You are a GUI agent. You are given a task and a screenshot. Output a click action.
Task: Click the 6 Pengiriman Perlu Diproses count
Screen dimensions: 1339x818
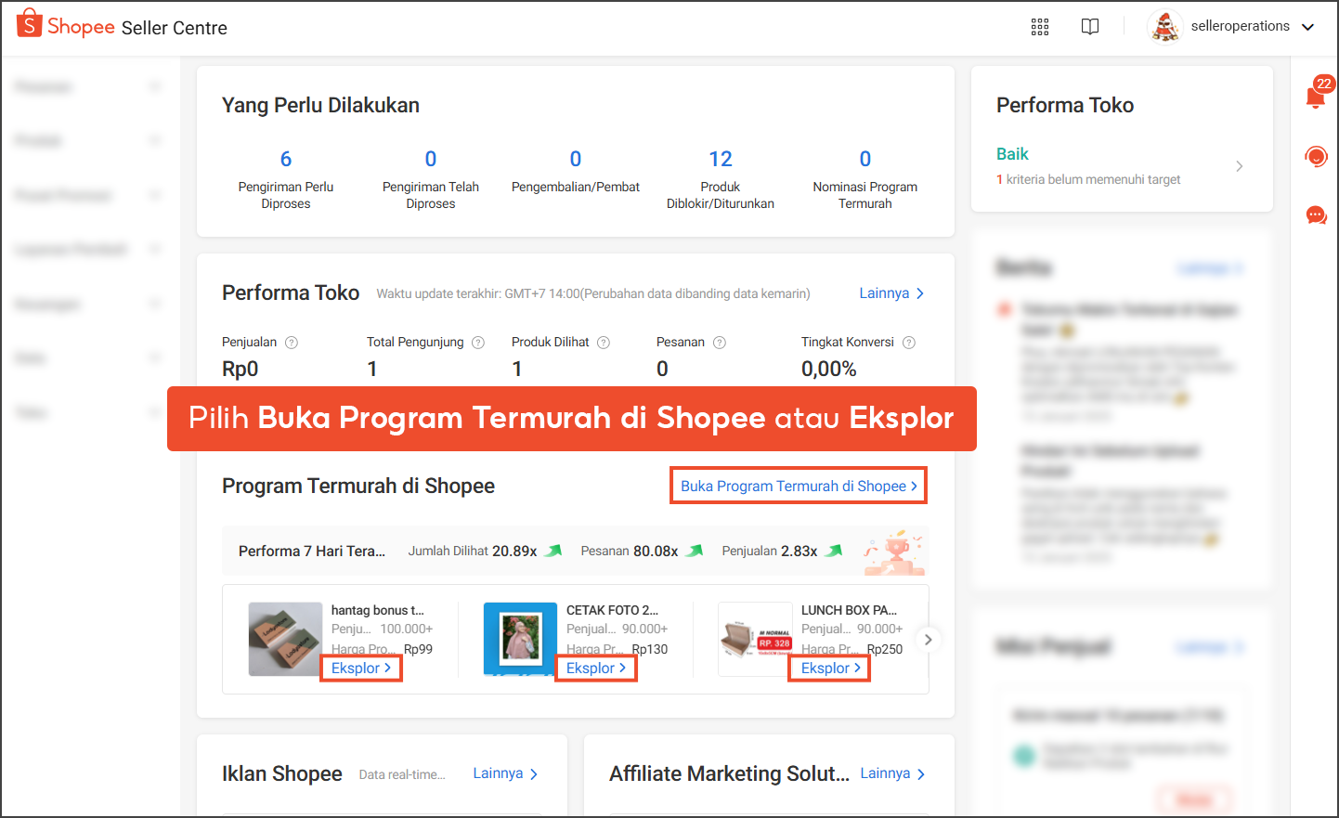pos(285,158)
